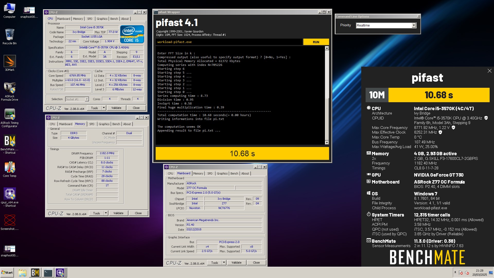Launch cpuz_x64.exe shortcut

click(10, 197)
